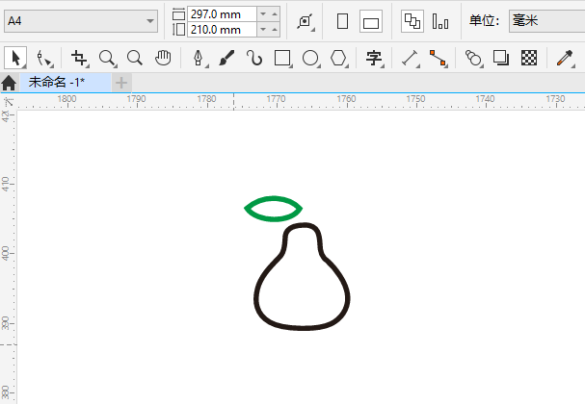Switch to the 未命名 -1* document tab
Viewport: 585px width, 404px height.
click(x=65, y=83)
